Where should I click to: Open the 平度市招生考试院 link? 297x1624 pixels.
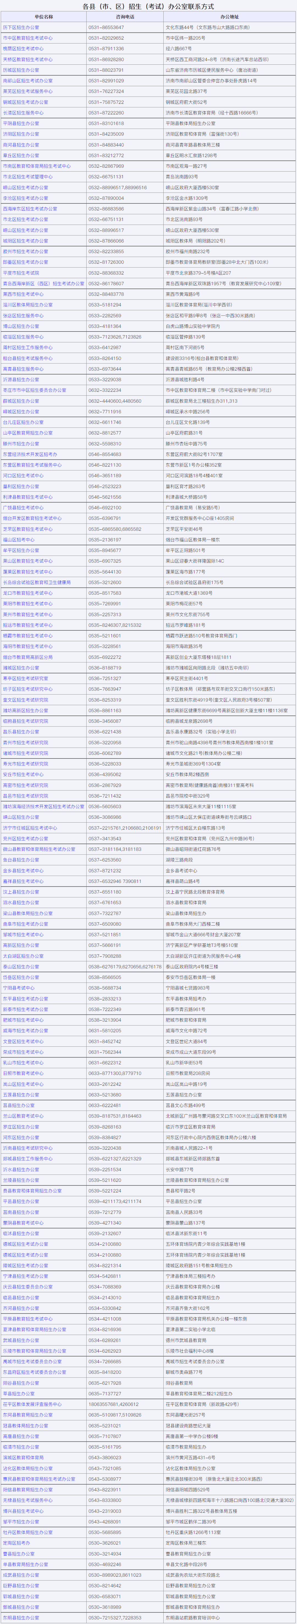[21, 273]
